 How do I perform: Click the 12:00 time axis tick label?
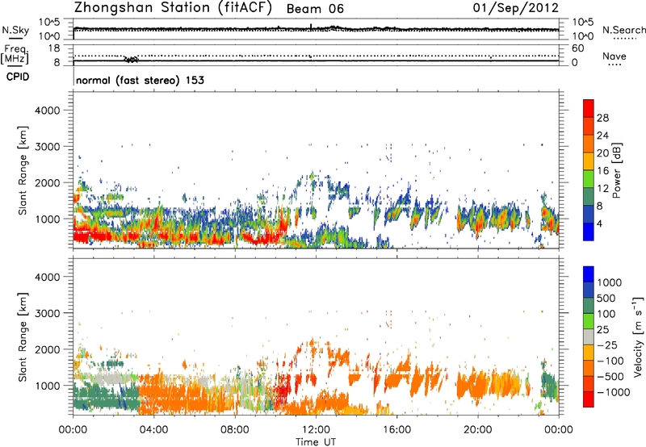[316, 430]
